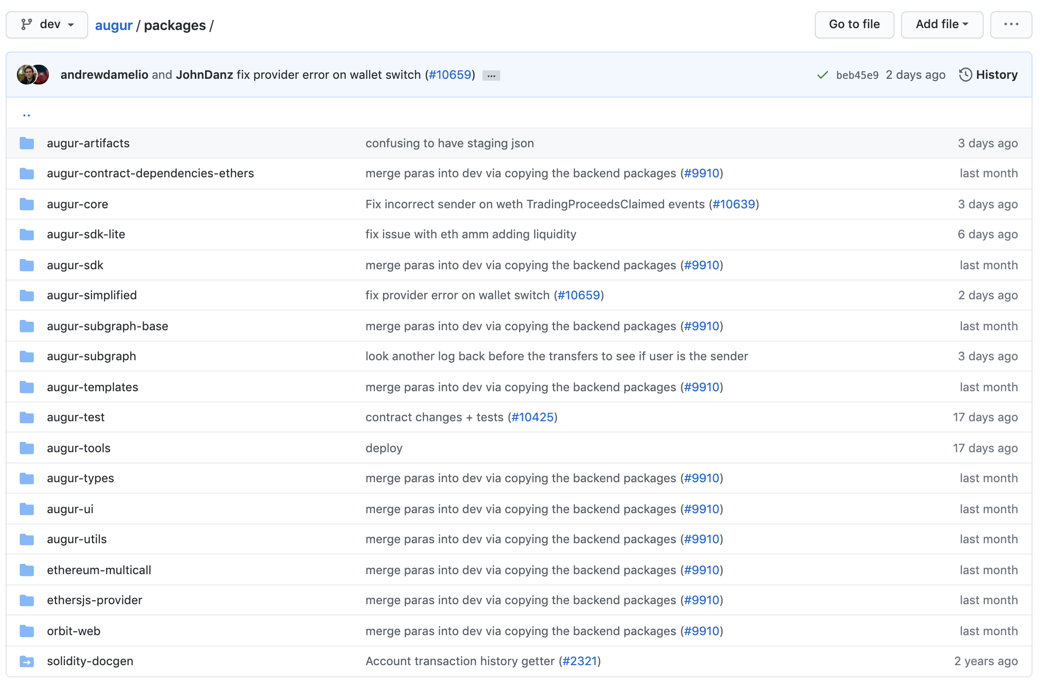Open andrewdamelio's profile link
1040x683 pixels.
pyautogui.click(x=104, y=75)
